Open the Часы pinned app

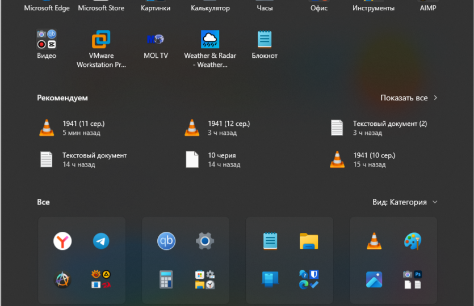[x=265, y=7]
